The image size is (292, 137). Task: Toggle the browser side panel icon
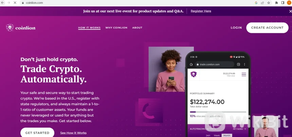click(x=283, y=3)
